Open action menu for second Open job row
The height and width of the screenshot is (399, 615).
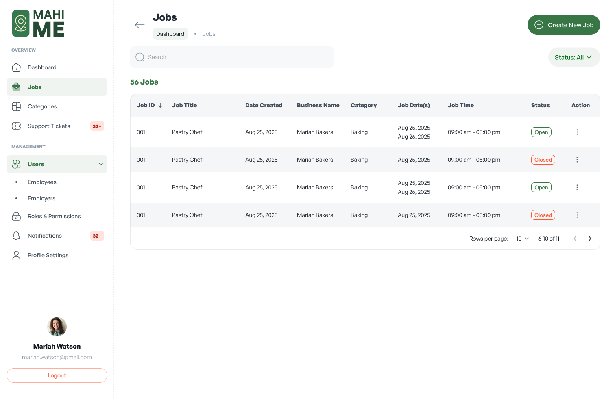[577, 187]
